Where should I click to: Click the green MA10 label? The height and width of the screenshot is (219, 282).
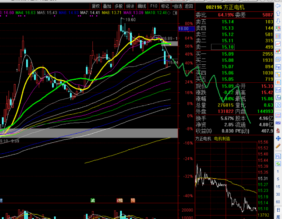(156, 13)
